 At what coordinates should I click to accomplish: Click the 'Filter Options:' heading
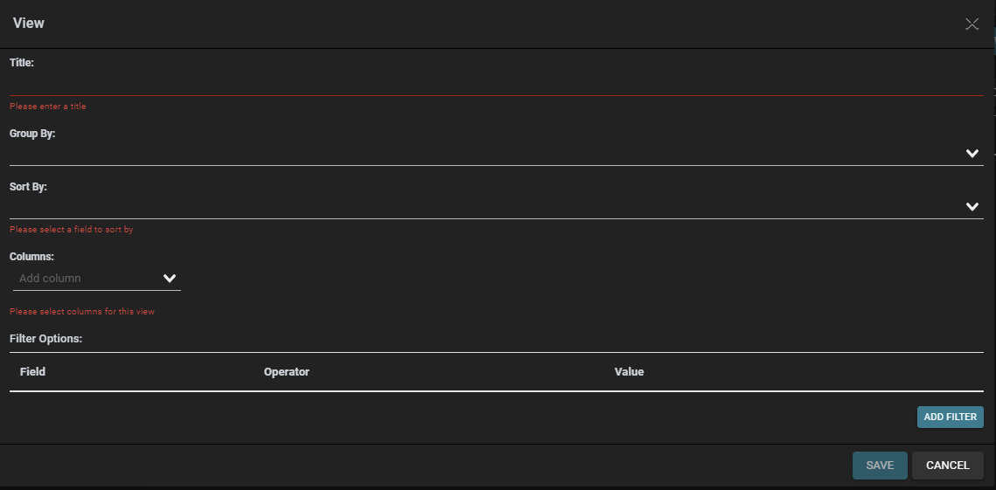click(45, 338)
